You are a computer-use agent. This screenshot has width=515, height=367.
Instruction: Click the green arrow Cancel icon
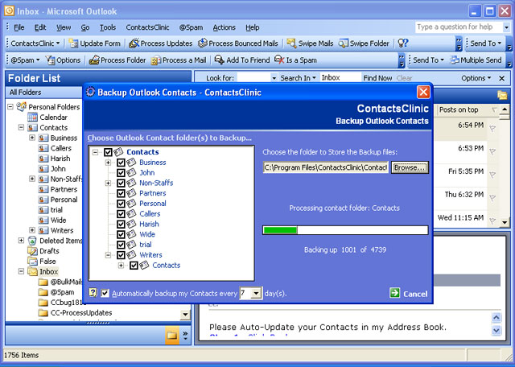(394, 293)
